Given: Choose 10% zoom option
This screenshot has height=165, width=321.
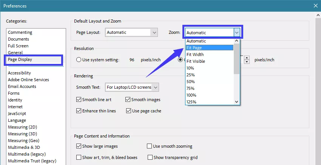Looking at the screenshot, I should tap(210, 68).
